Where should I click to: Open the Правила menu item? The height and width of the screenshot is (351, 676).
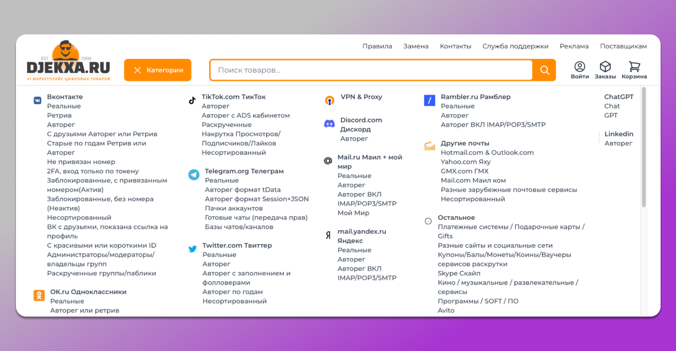[377, 46]
